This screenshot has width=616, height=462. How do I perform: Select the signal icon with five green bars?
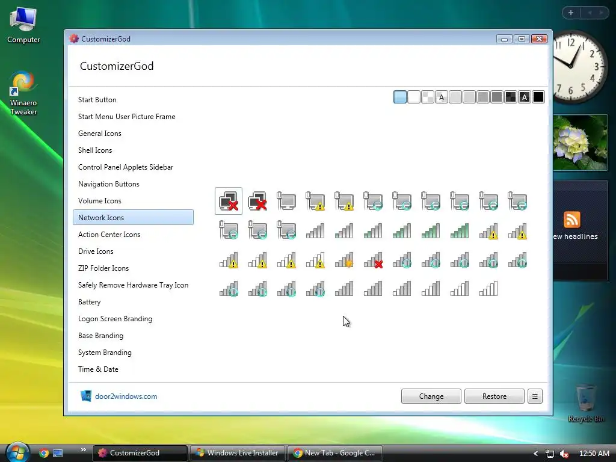click(x=460, y=230)
